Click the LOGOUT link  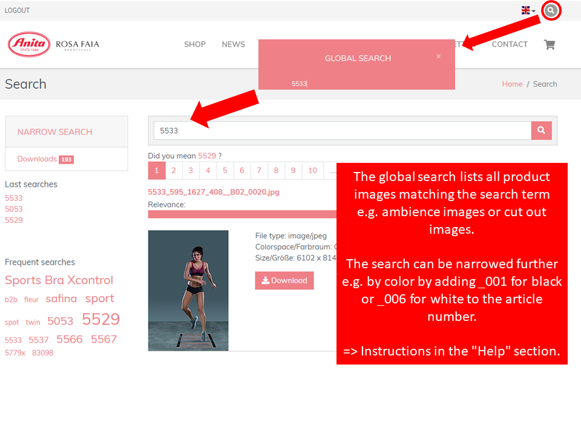coord(17,10)
